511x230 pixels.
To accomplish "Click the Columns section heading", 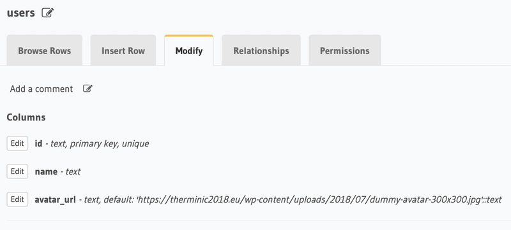I will 26,117.
